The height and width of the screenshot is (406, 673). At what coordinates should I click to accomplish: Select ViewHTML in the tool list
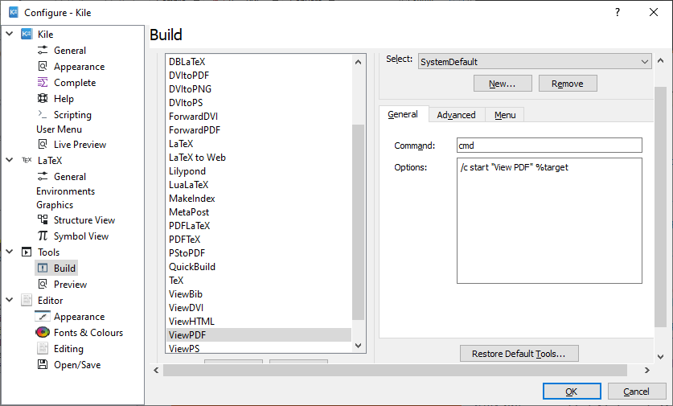tap(259, 321)
